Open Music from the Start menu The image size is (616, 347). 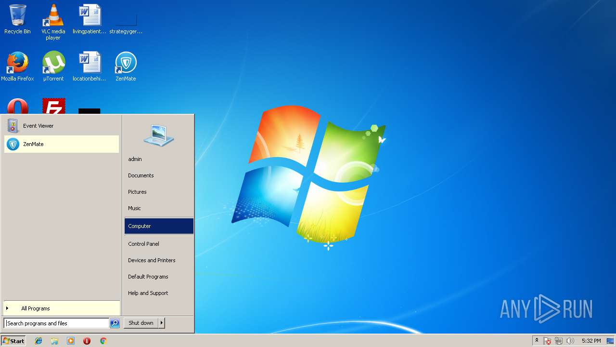click(159, 208)
